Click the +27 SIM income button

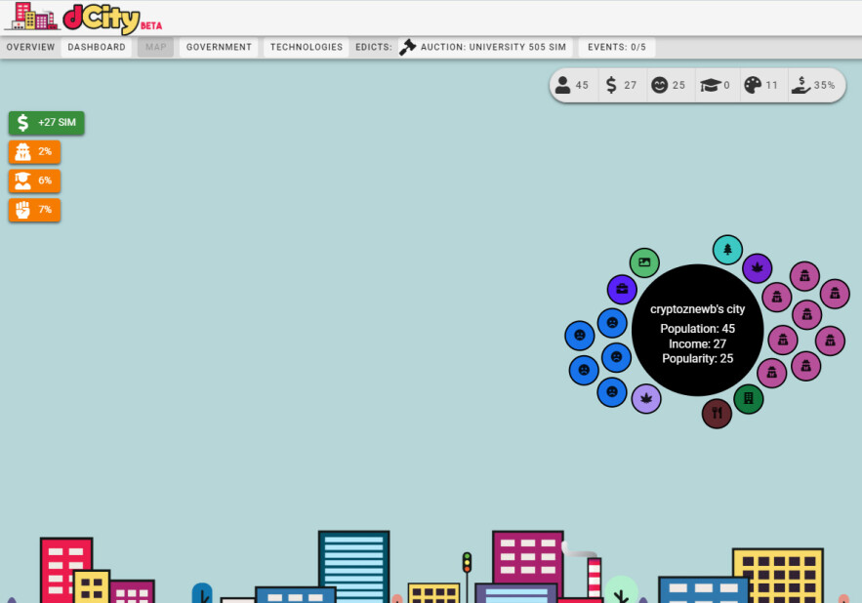(x=46, y=123)
